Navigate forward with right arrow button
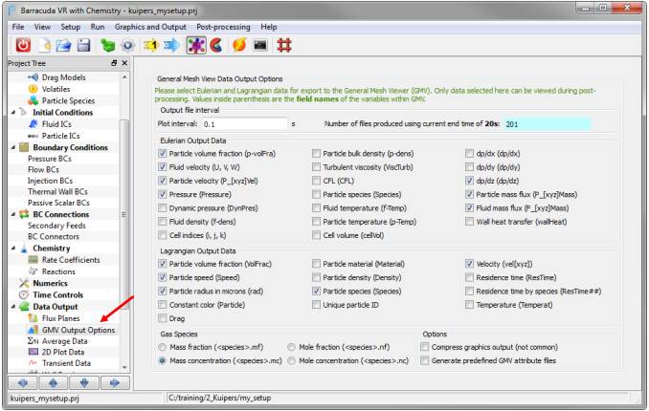The image size is (649, 411). coord(115,382)
